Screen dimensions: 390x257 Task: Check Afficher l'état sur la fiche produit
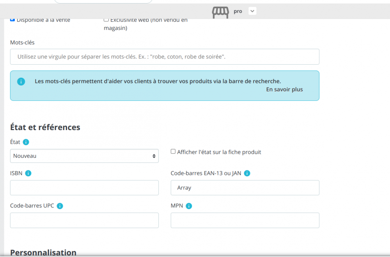[x=173, y=151]
